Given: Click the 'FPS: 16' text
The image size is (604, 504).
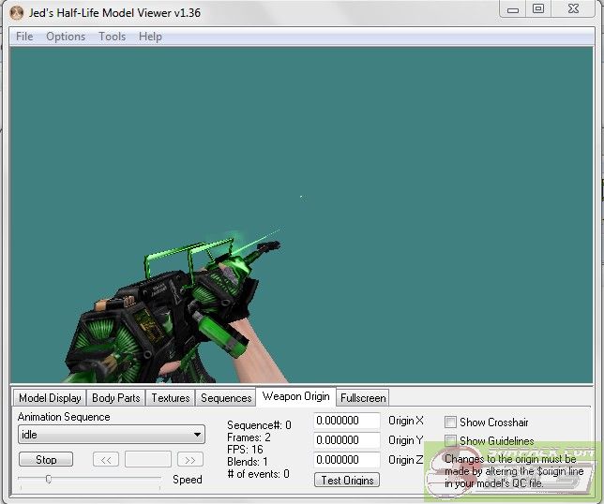Looking at the screenshot, I should pos(245,450).
